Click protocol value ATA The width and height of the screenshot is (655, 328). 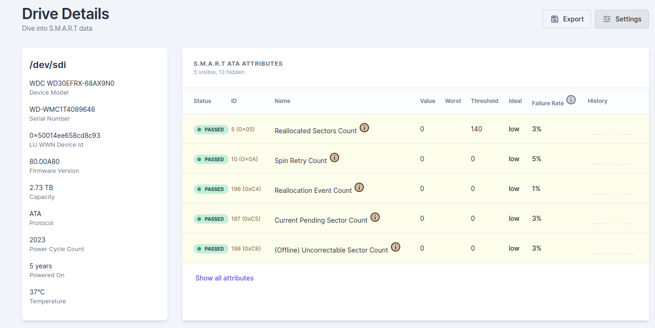pyautogui.click(x=35, y=214)
